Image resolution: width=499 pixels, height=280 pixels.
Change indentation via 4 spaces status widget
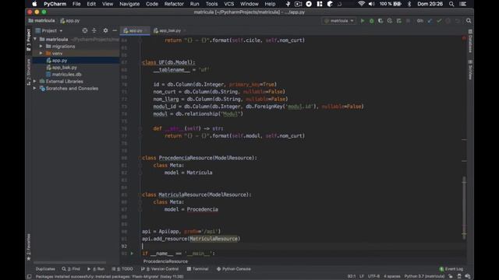click(391, 277)
